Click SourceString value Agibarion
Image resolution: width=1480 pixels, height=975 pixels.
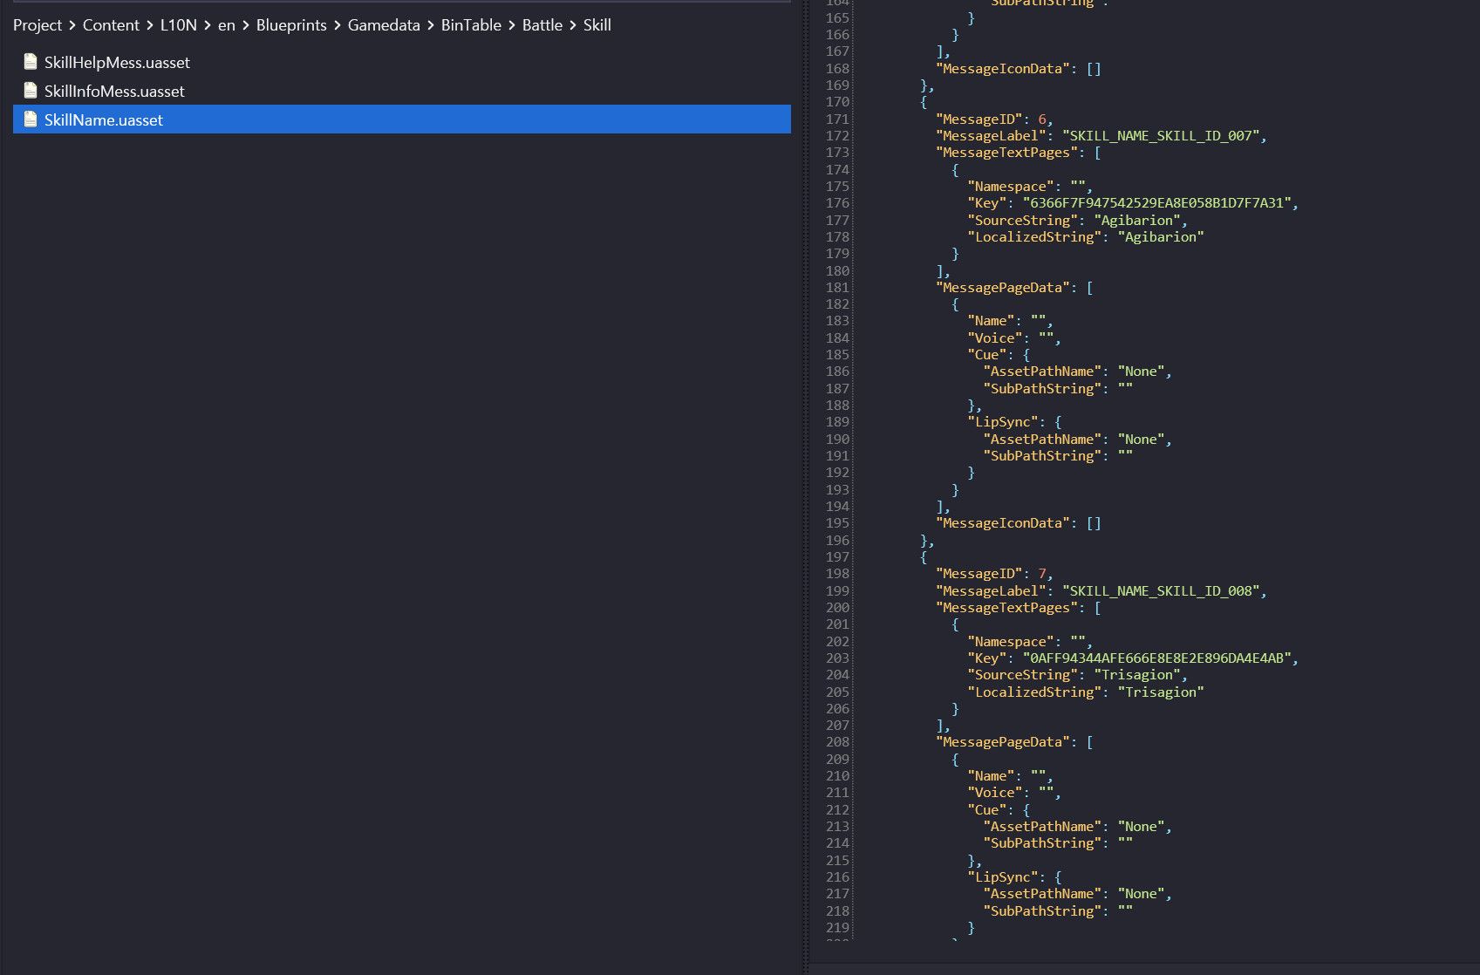tap(1137, 221)
